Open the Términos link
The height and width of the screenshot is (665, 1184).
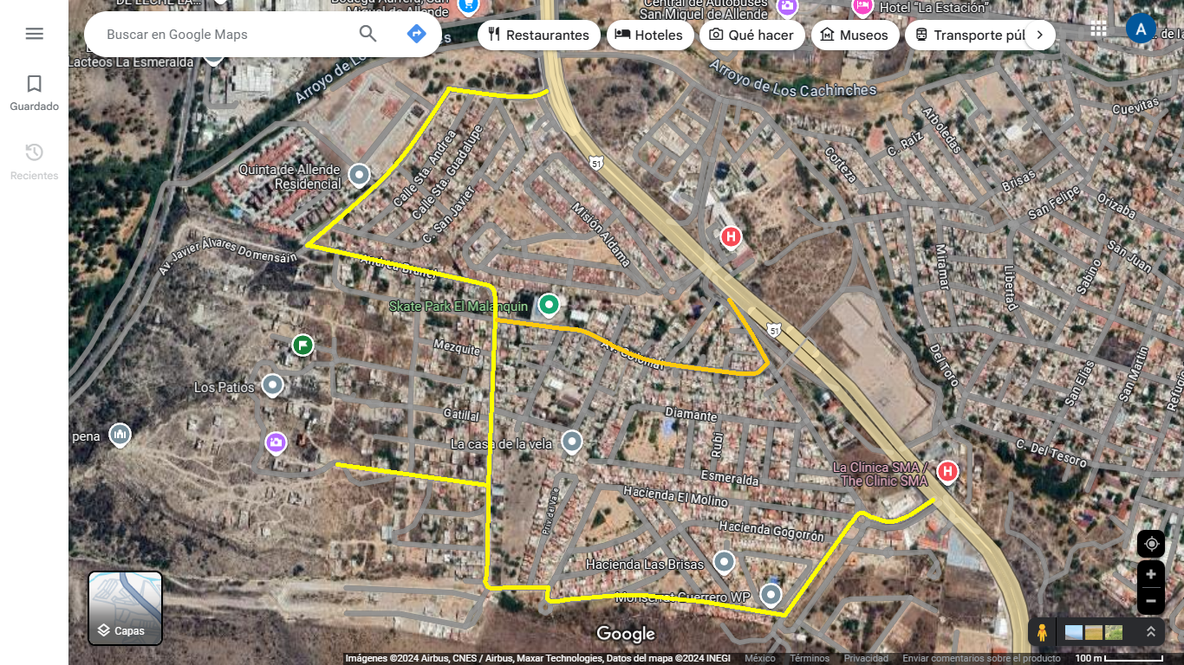click(x=810, y=659)
